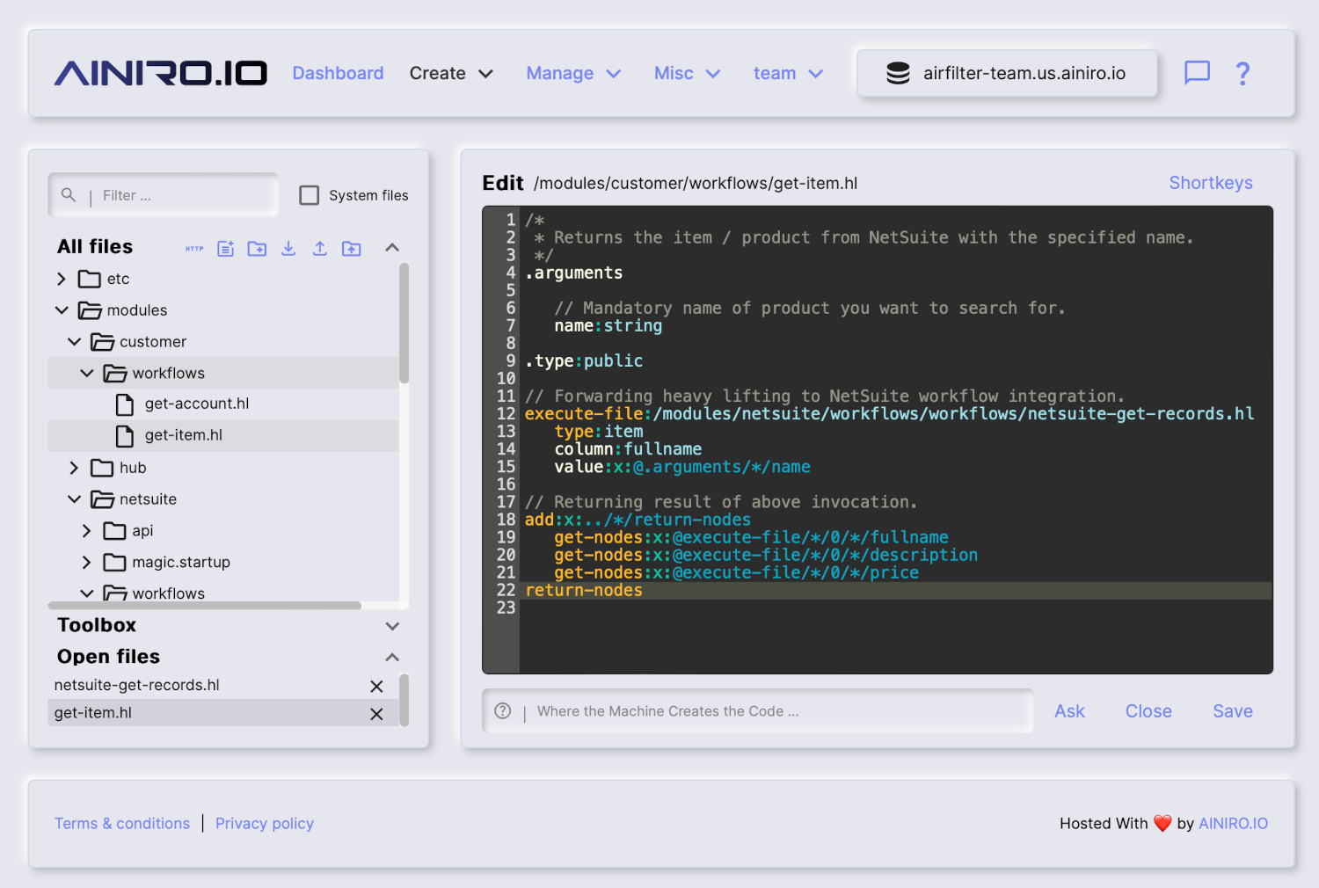1319x888 pixels.
Task: Collapse the Open files section
Action: [x=392, y=658]
